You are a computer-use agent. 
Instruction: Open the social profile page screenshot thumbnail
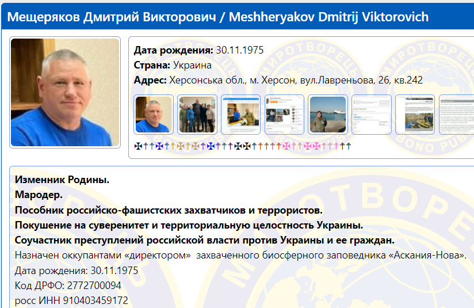(x=284, y=115)
